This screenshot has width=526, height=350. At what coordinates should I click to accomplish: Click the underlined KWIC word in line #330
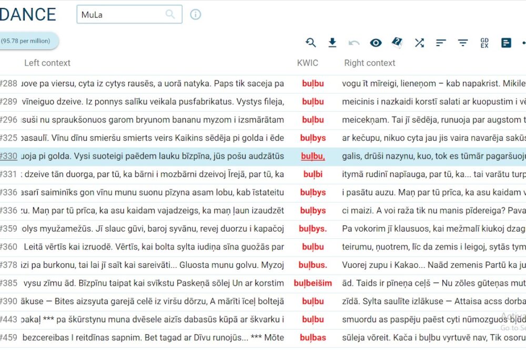tap(312, 156)
